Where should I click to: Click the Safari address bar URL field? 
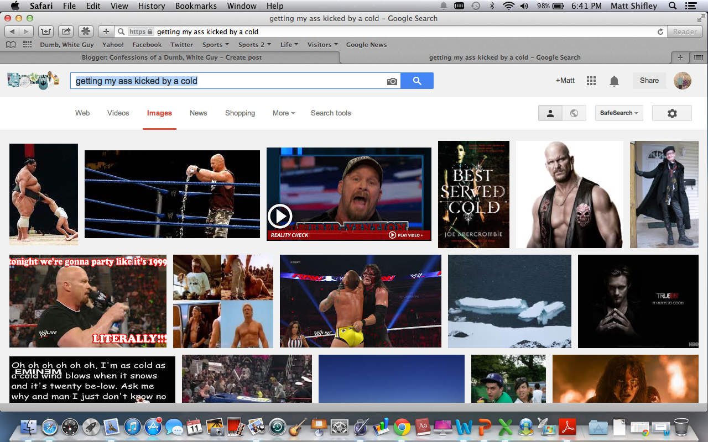click(x=392, y=32)
